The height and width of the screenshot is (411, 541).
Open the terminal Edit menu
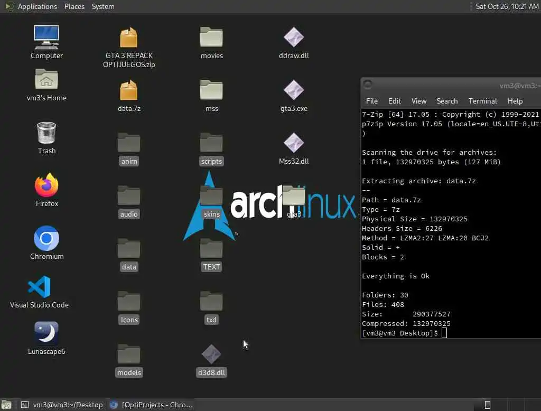394,101
